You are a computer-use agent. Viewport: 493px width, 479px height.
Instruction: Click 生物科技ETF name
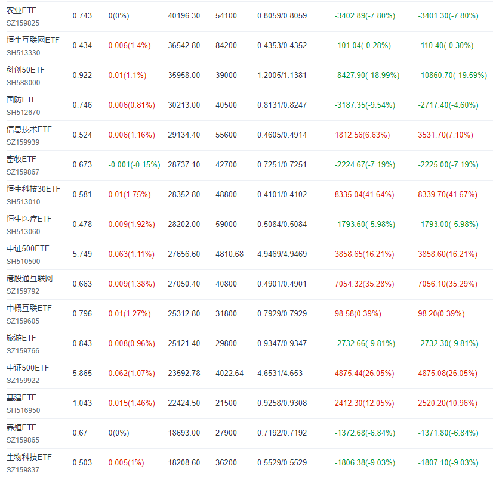point(29,458)
